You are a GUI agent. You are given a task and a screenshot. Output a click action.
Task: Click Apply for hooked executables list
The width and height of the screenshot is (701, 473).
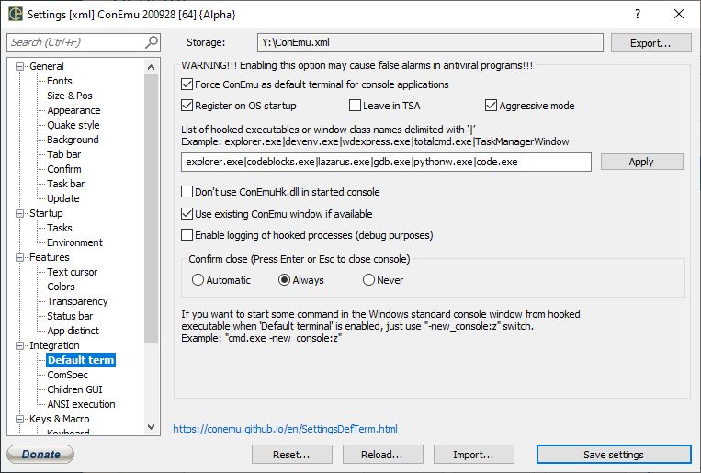coord(641,162)
